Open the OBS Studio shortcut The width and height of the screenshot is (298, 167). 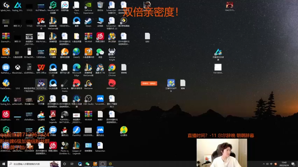(x=88, y=100)
